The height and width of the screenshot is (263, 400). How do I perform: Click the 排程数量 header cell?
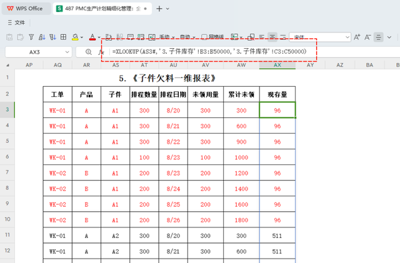(144, 94)
